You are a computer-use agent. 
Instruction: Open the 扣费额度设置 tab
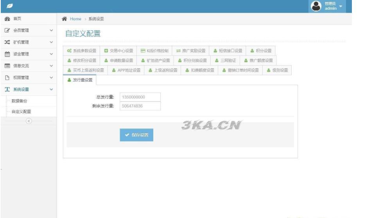coord(199,70)
